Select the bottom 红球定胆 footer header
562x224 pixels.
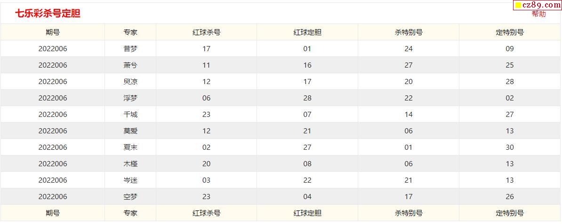(307, 213)
